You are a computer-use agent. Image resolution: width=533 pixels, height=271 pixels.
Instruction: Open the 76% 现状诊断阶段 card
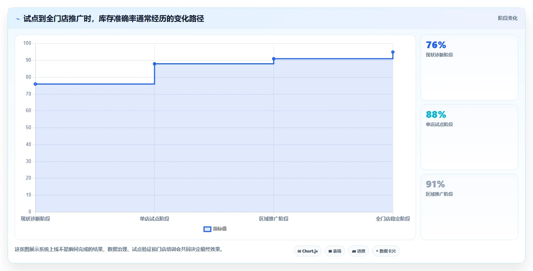(469, 67)
